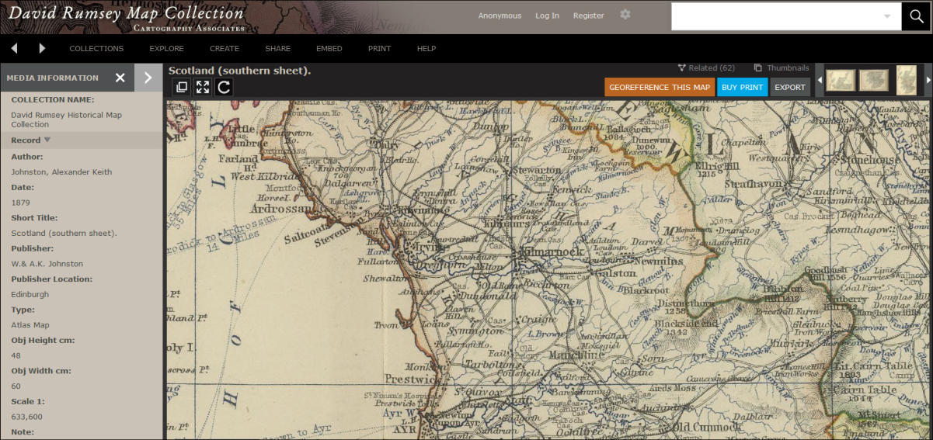Screen dimensions: 933x440
Task: Click the Thumbnails icon
Action: point(758,68)
